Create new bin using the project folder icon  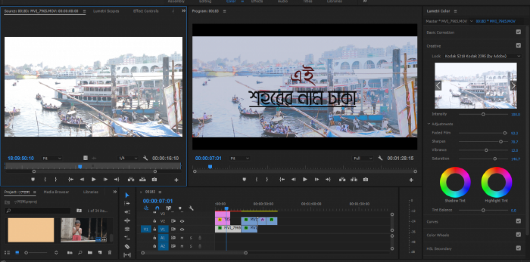pyautogui.click(x=89, y=252)
